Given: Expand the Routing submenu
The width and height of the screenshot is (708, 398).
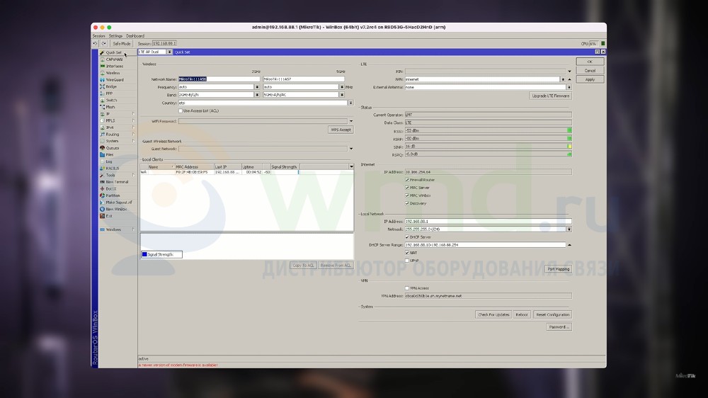Looking at the screenshot, I should coord(133,134).
